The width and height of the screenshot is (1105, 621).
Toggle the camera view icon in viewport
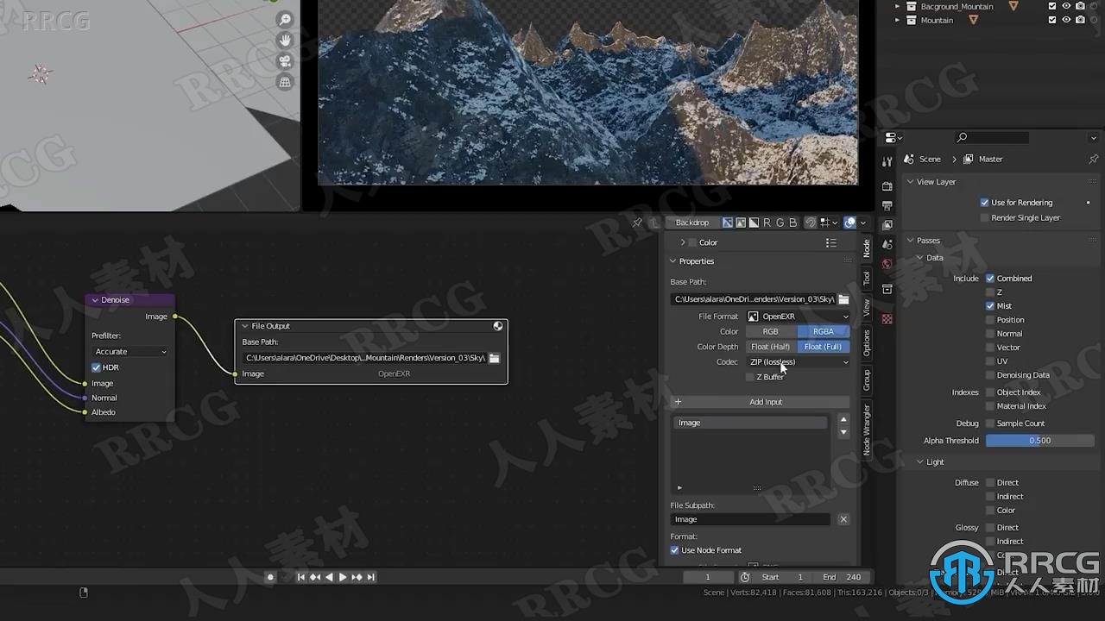tap(284, 61)
